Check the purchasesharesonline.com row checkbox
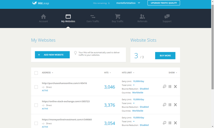 (36, 87)
